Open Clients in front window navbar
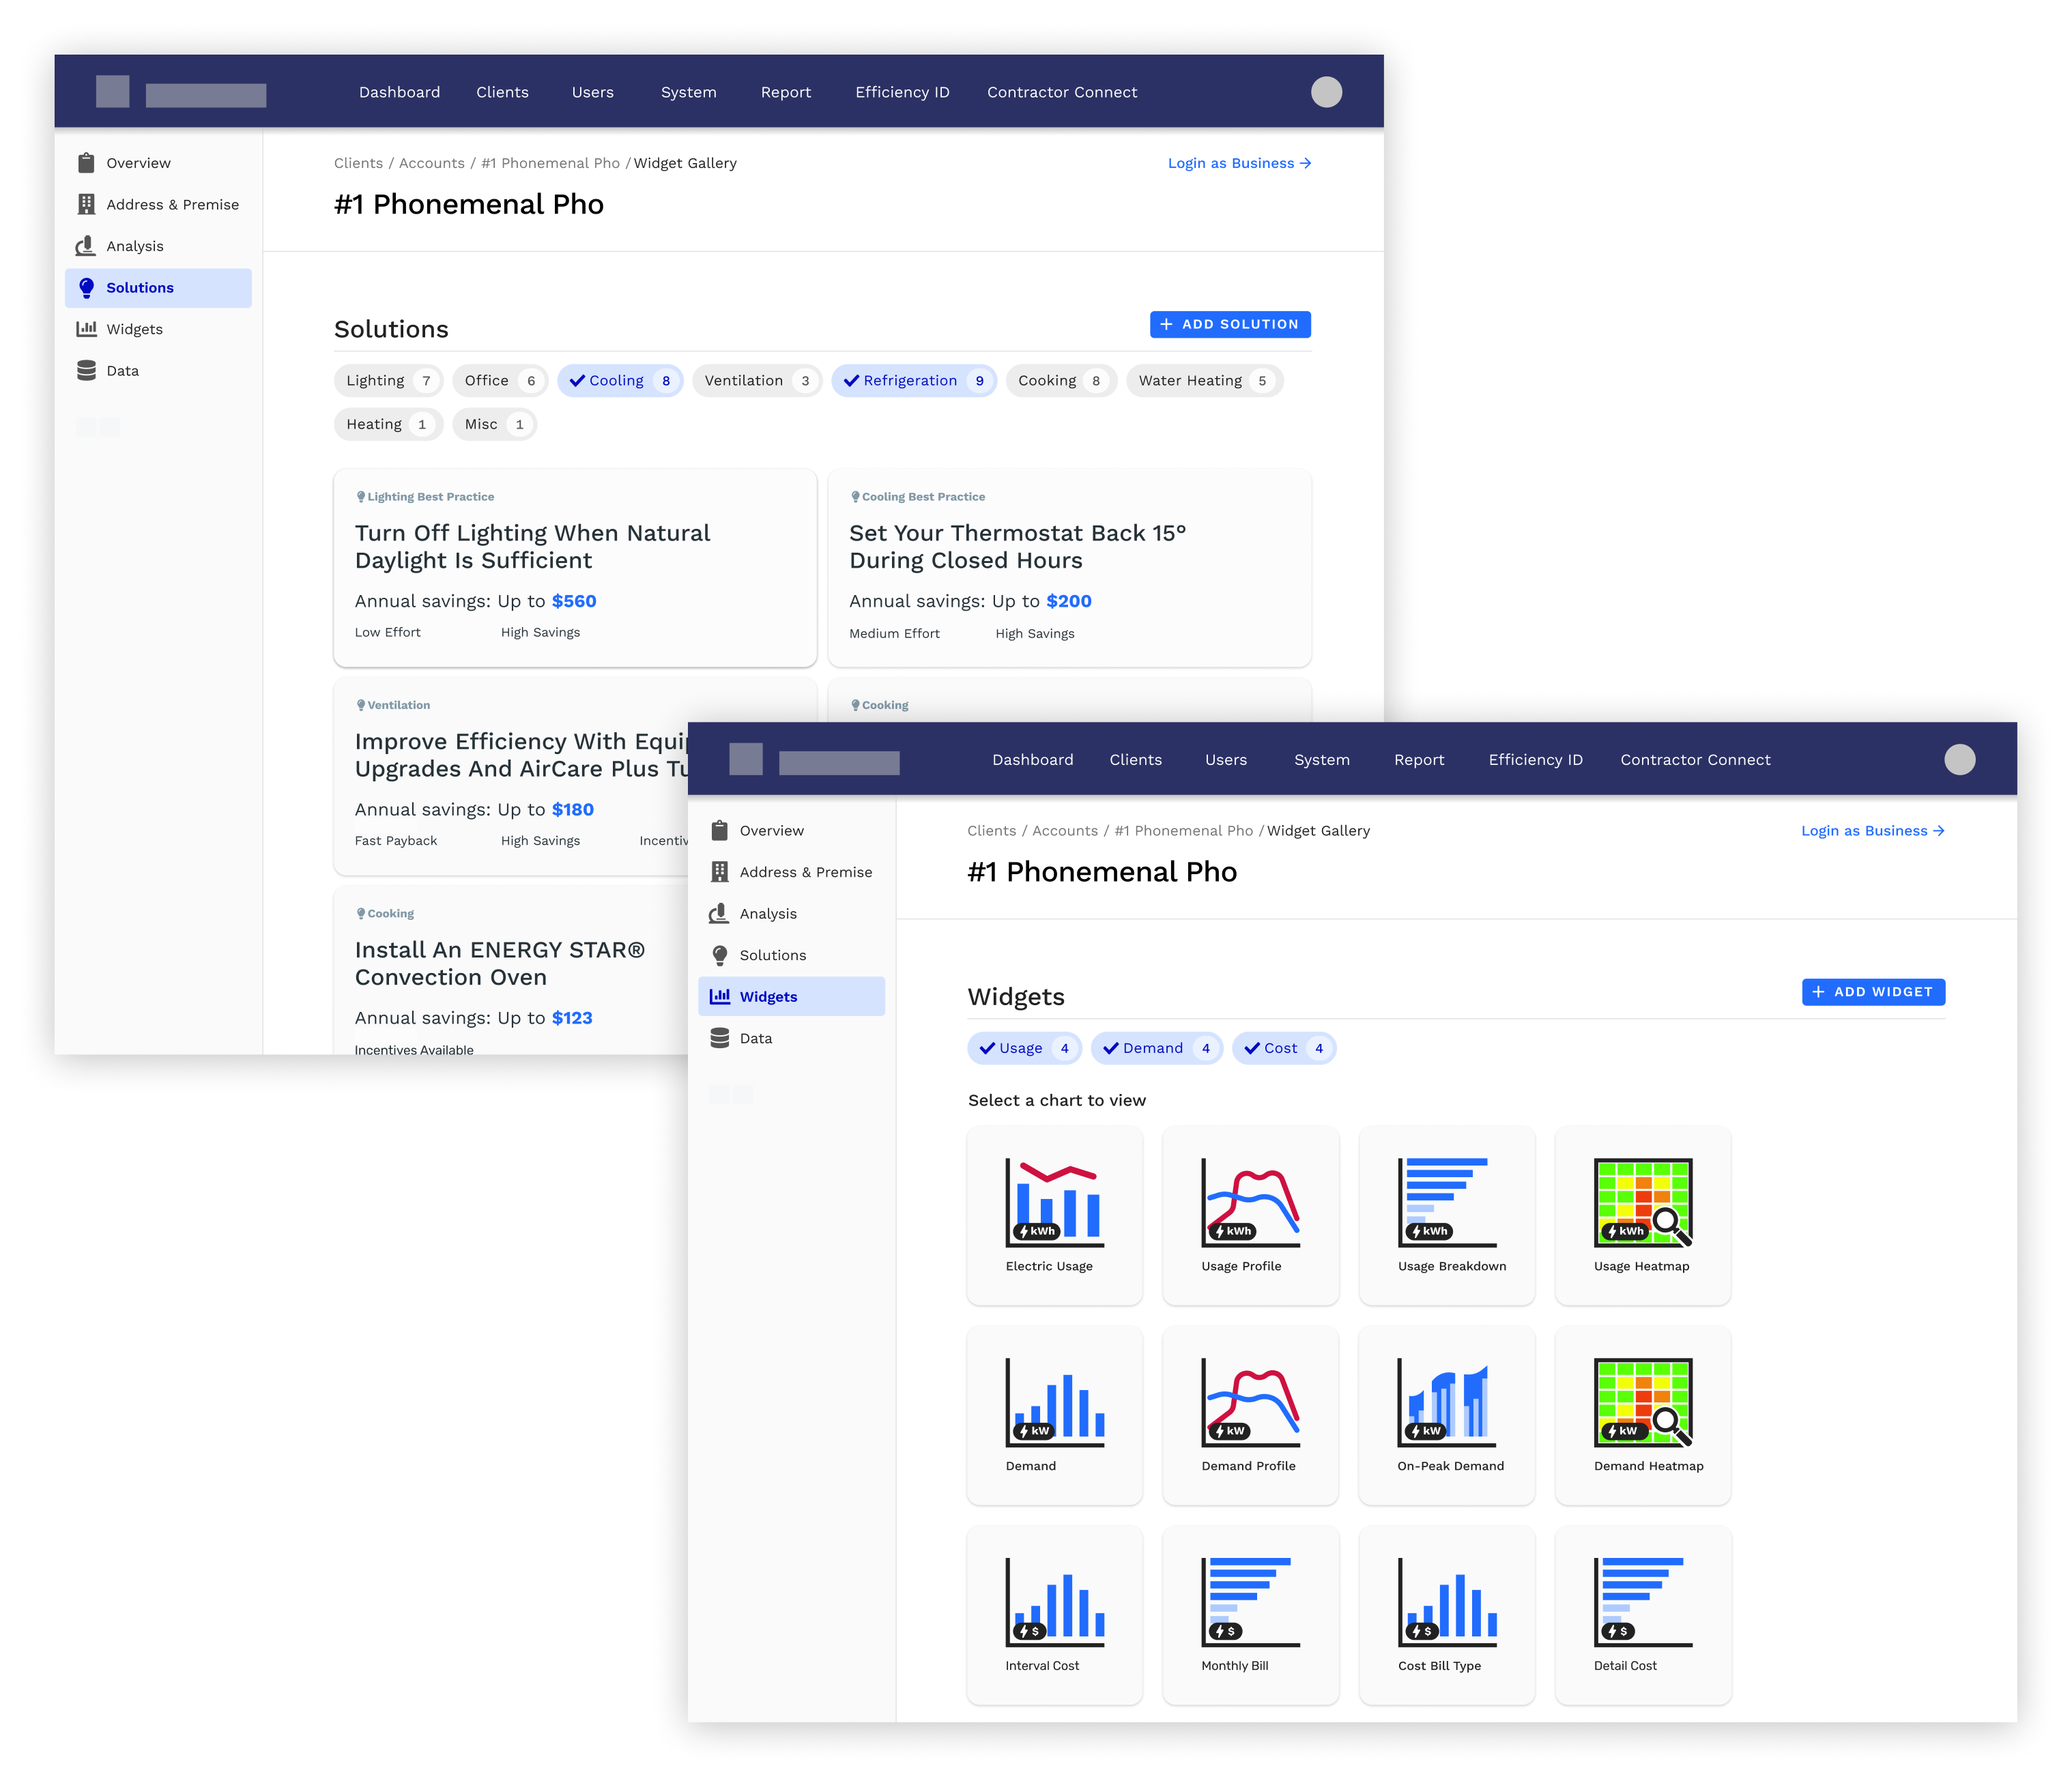2072x1777 pixels. click(1136, 760)
